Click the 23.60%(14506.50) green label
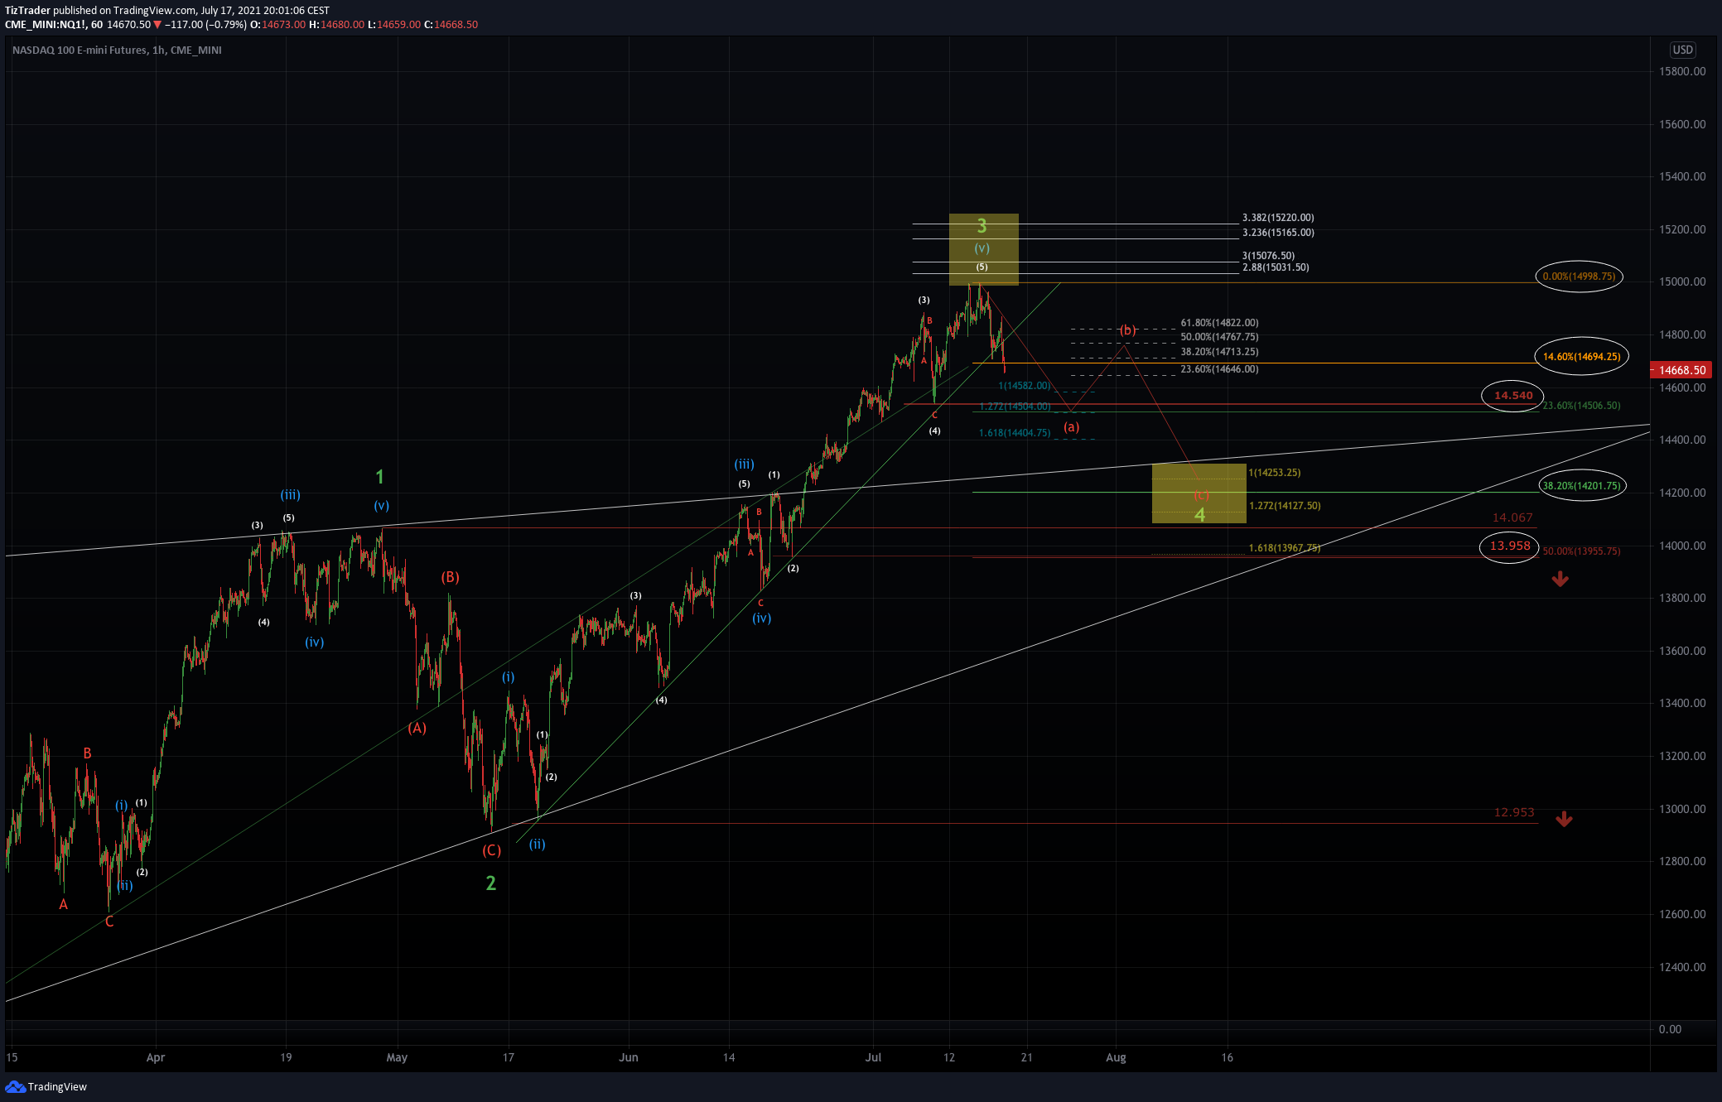 pos(1581,406)
